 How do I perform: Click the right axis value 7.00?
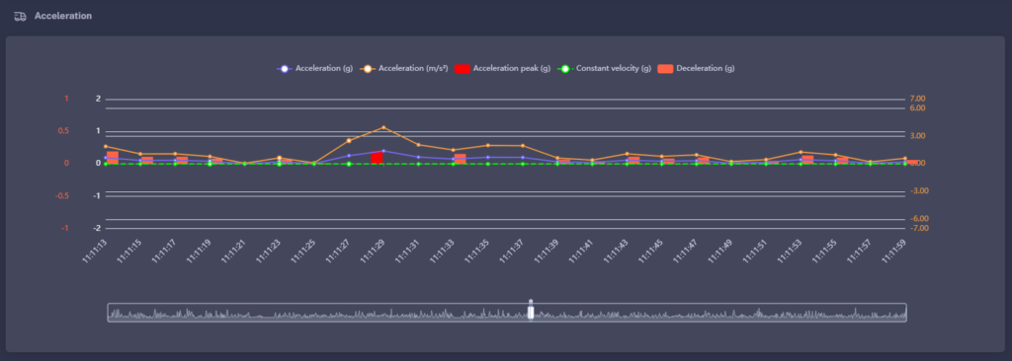coord(918,99)
